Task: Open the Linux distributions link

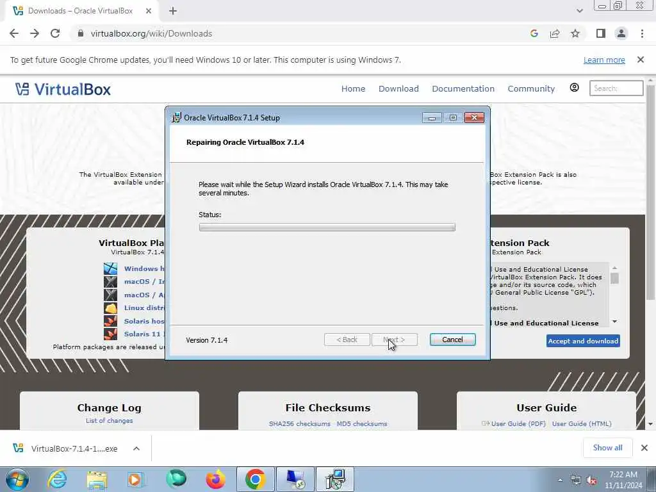Action: point(144,307)
